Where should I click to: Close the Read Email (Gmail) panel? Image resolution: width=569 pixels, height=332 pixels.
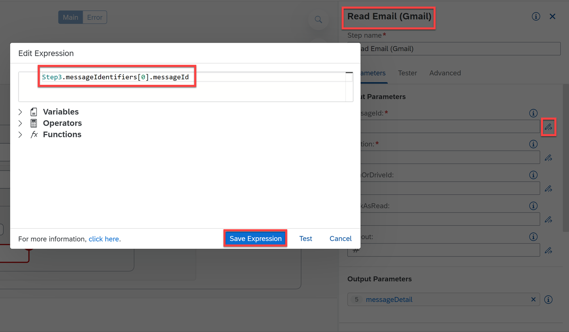(x=552, y=16)
